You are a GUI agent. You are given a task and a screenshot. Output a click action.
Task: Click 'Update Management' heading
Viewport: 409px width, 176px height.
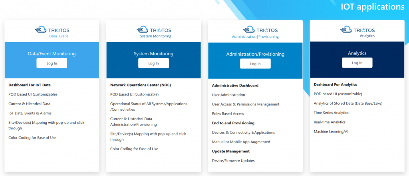point(231,151)
